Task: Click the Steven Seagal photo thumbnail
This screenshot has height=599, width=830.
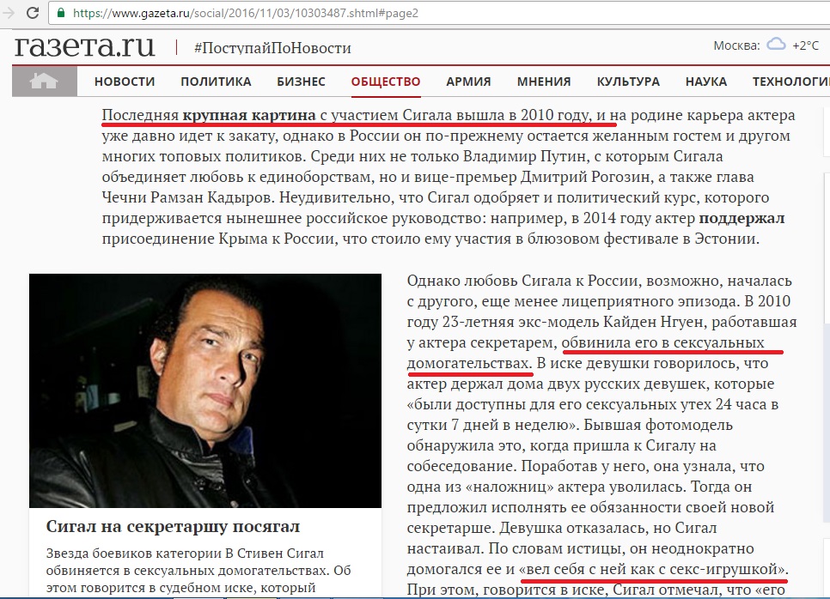Action: click(205, 390)
